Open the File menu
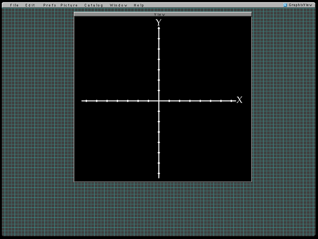 pos(14,5)
